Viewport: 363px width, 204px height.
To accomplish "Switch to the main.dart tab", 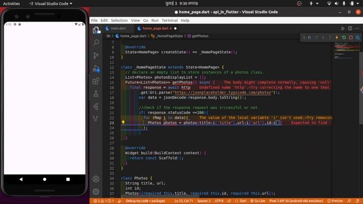I will click(x=118, y=28).
